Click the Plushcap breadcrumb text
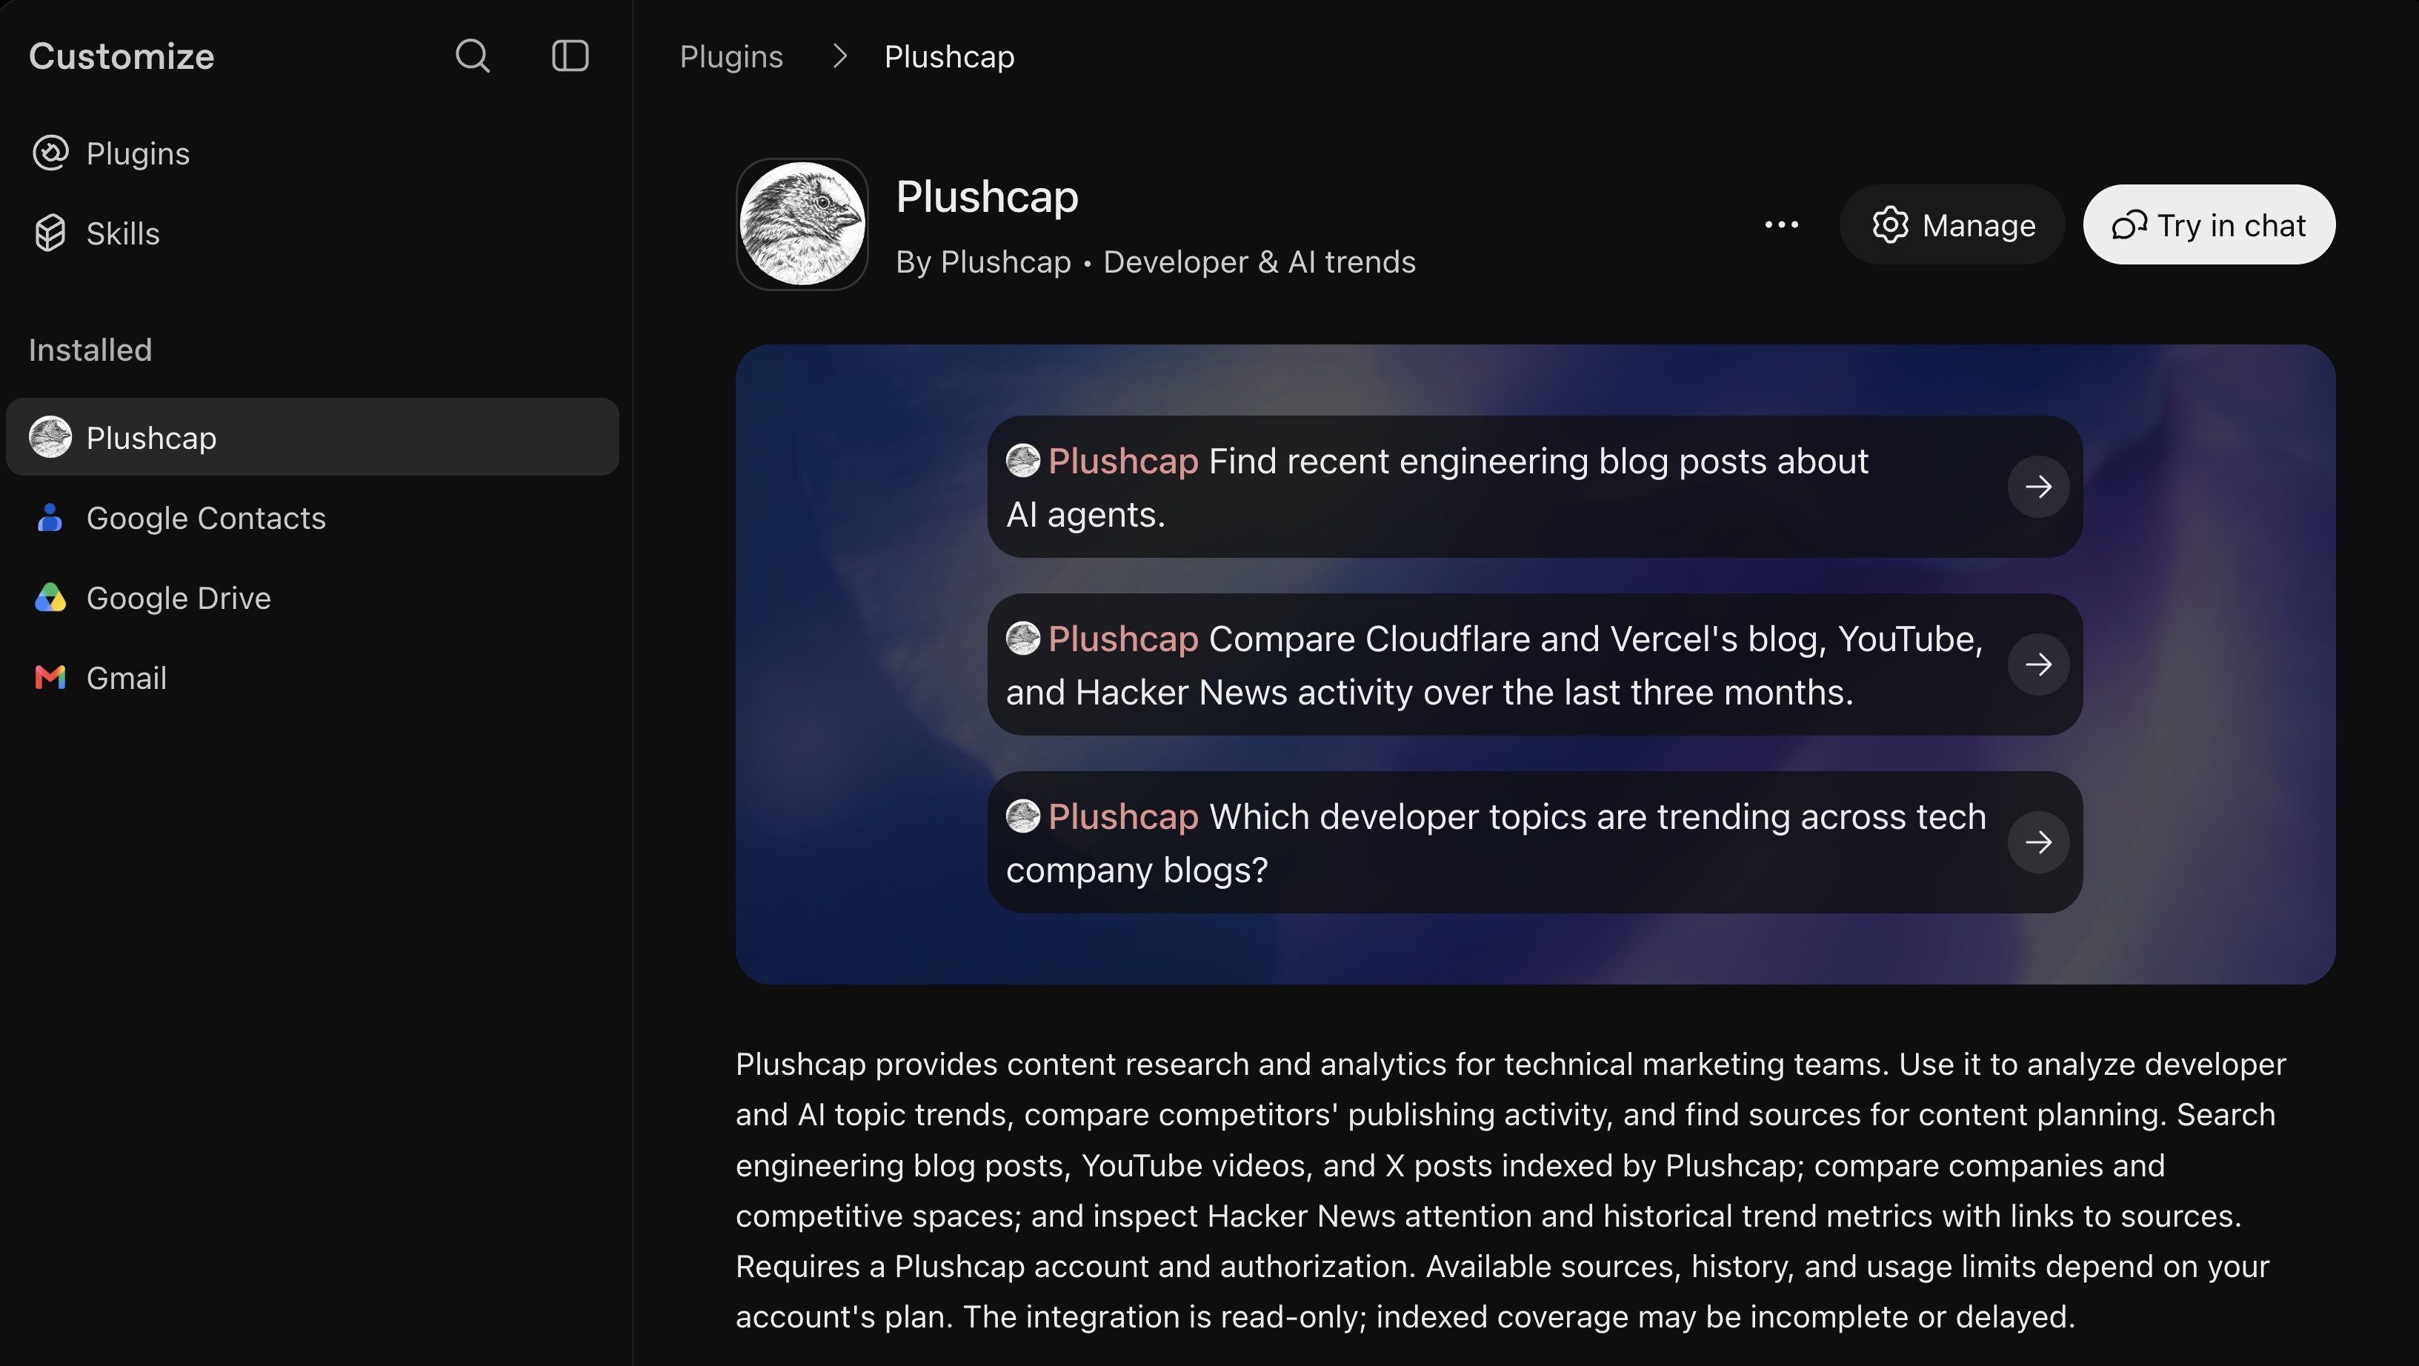The image size is (2419, 1366). [x=949, y=56]
